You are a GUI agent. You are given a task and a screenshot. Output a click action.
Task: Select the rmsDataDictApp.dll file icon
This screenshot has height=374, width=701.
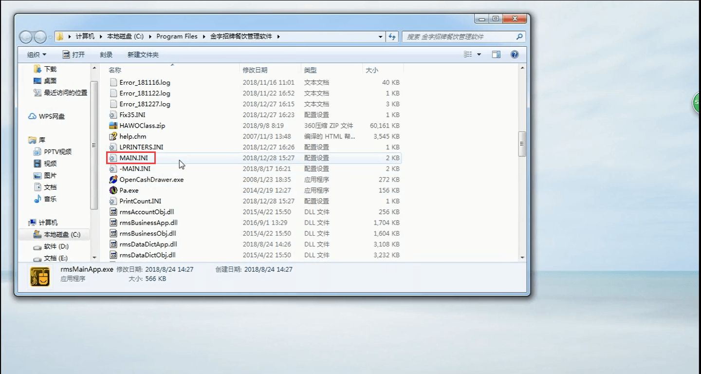(x=113, y=244)
